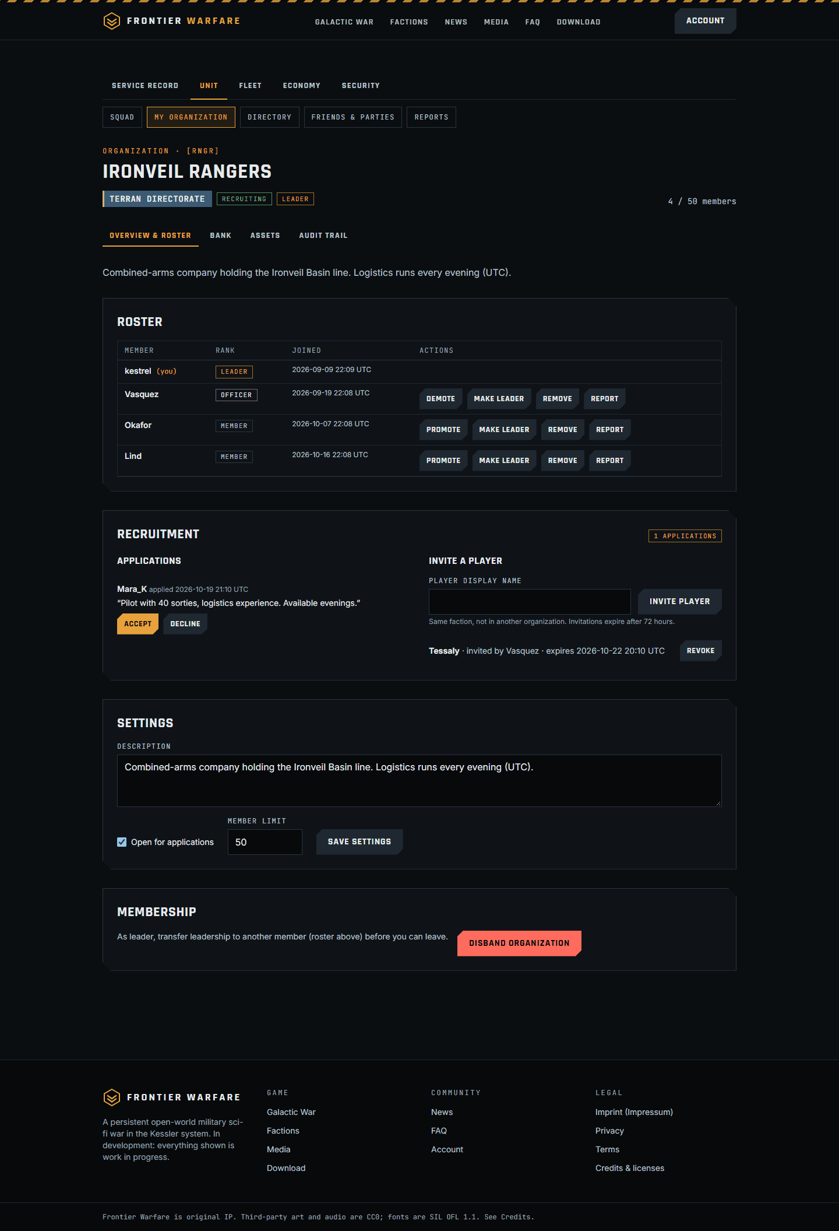This screenshot has width=839, height=1231.
Task: Revoke Tessaly's invitation
Action: coord(701,651)
